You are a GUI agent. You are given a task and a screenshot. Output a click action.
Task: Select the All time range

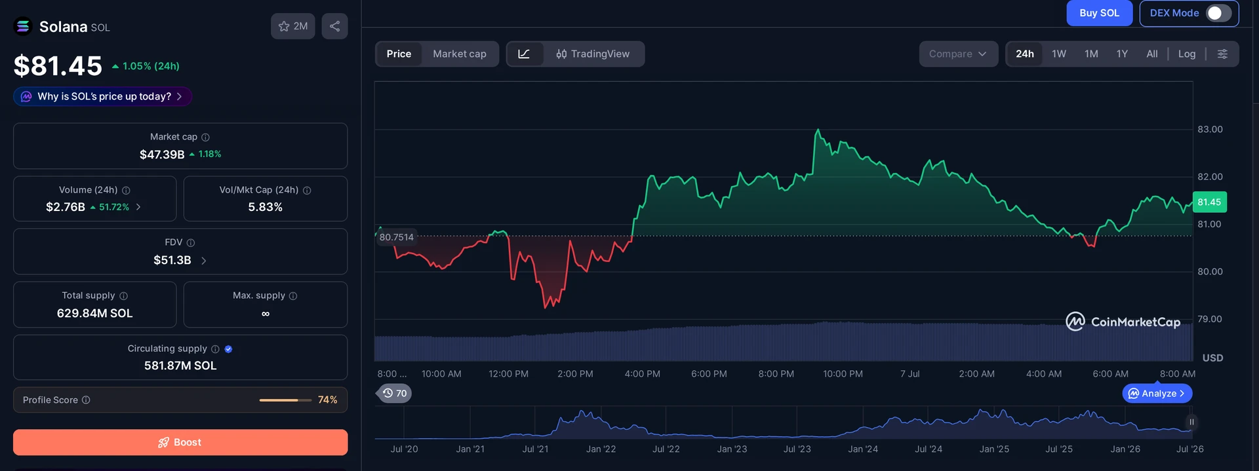pos(1151,54)
